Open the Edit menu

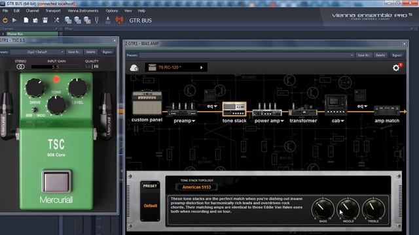click(16, 10)
